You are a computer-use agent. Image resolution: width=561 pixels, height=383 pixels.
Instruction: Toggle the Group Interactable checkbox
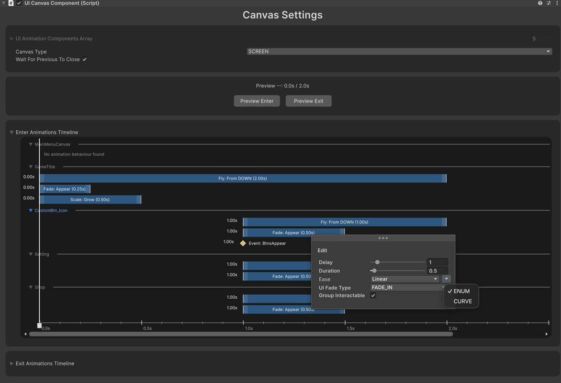point(373,295)
